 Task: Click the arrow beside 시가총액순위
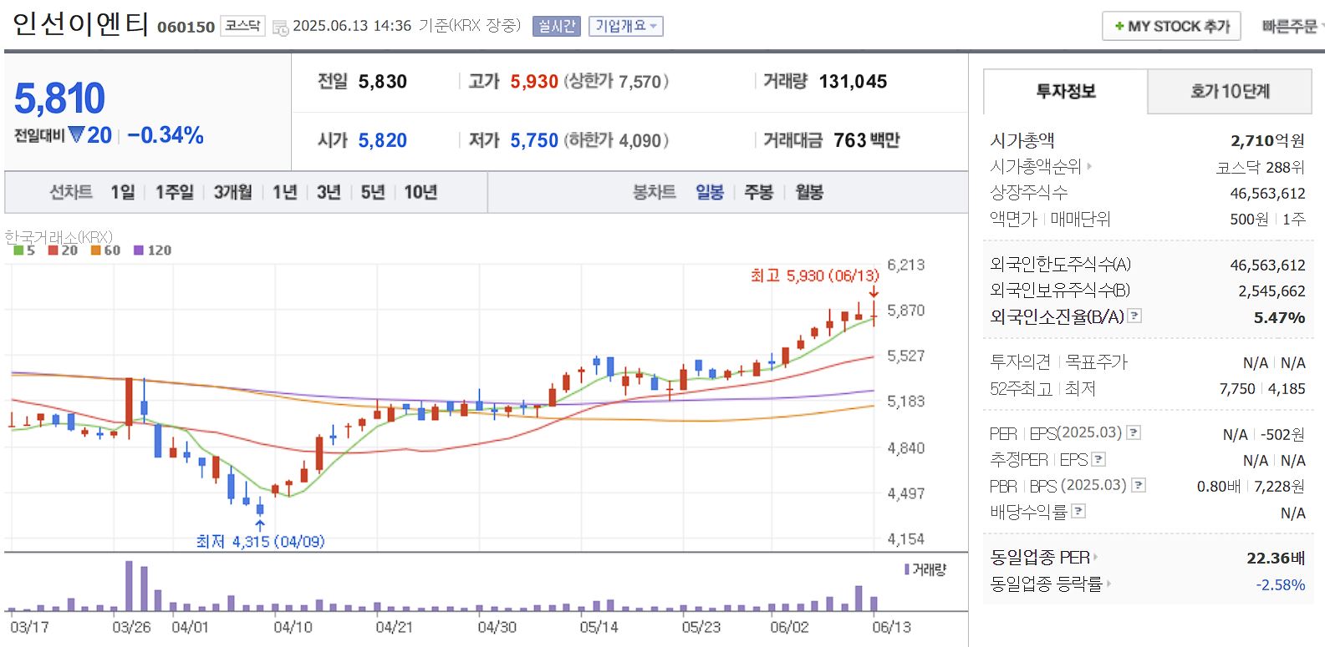1089,167
